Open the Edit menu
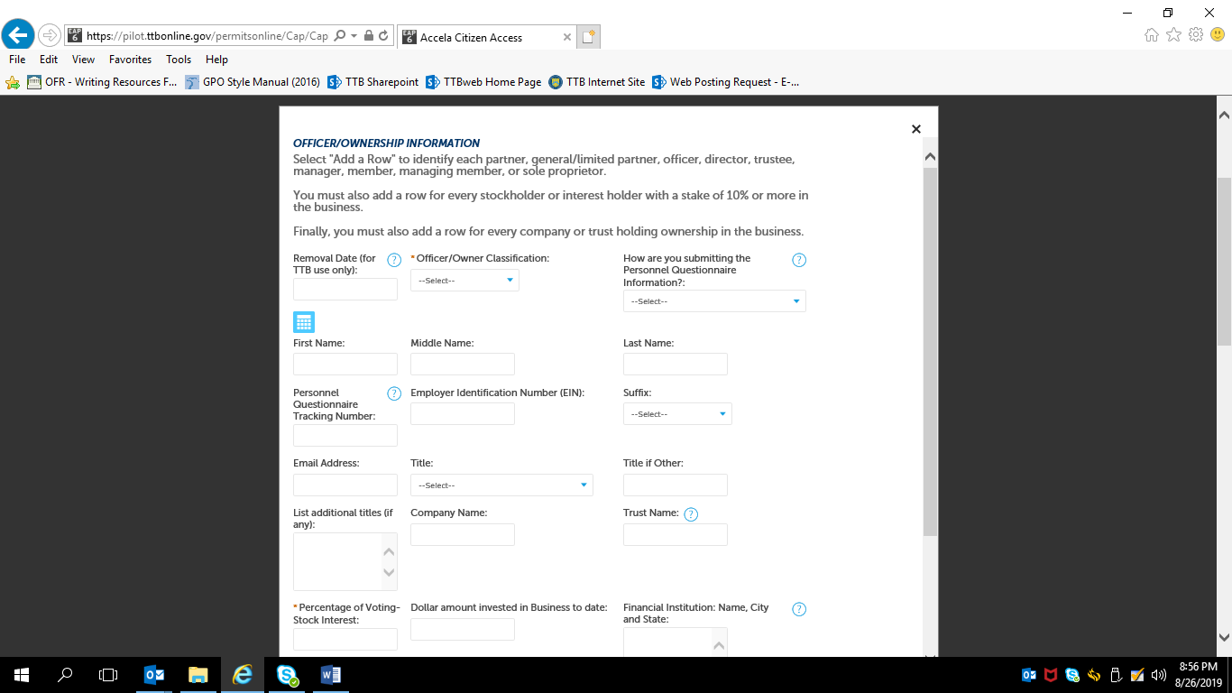This screenshot has width=1232, height=693. click(x=49, y=60)
